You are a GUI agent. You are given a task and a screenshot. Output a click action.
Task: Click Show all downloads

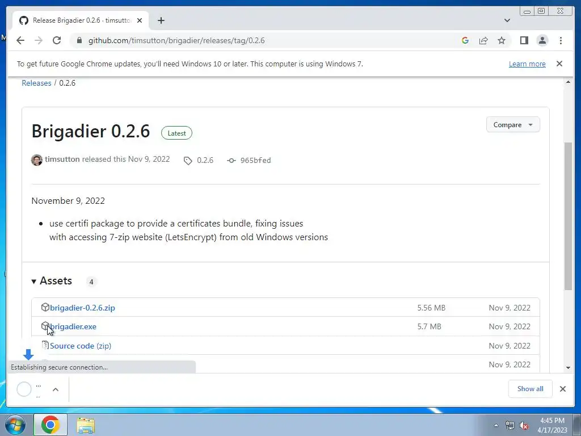[x=531, y=388]
